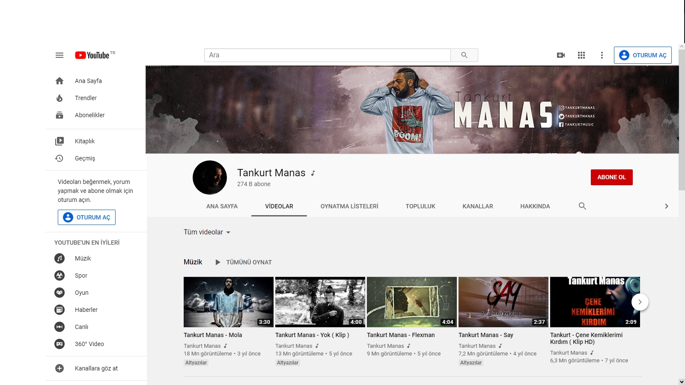Click the Trendler flame icon
Image resolution: width=685 pixels, height=385 pixels.
[60, 98]
